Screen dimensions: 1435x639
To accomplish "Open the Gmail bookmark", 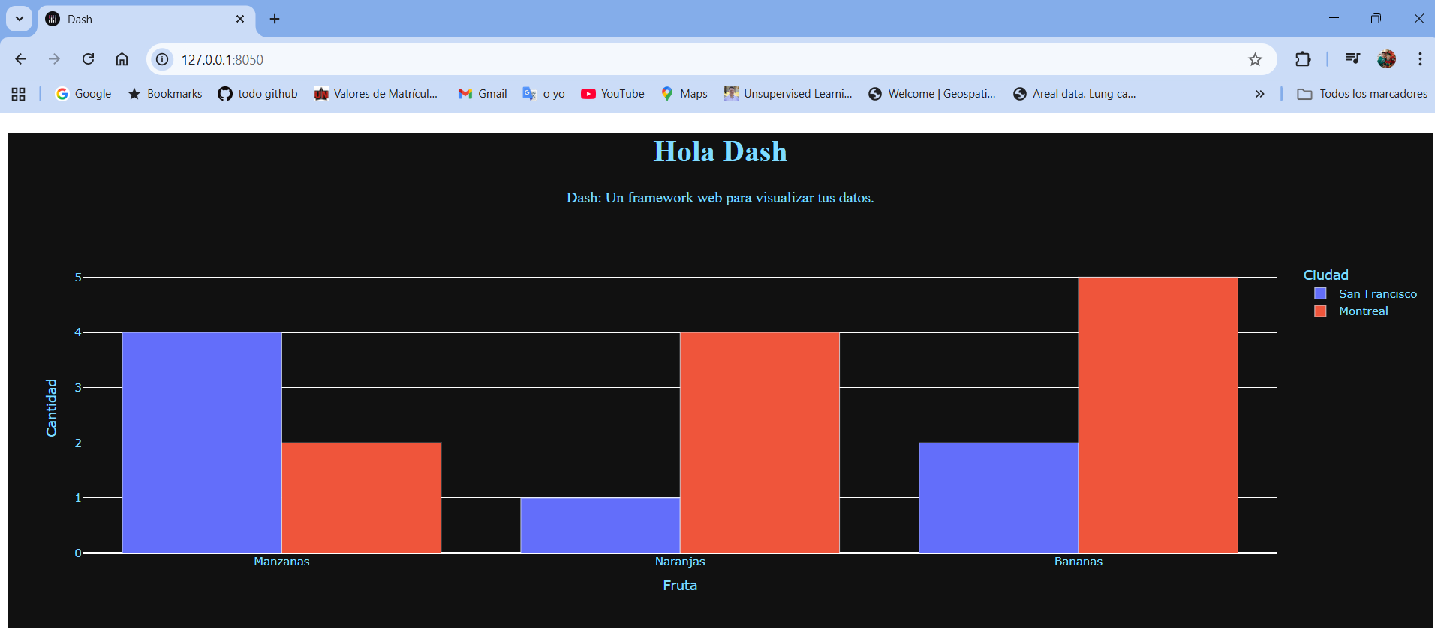I will click(x=483, y=94).
